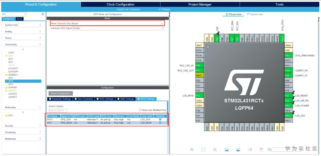Click the green checkmark beside USART1
321x156 pixels.
click(x=6, y=90)
